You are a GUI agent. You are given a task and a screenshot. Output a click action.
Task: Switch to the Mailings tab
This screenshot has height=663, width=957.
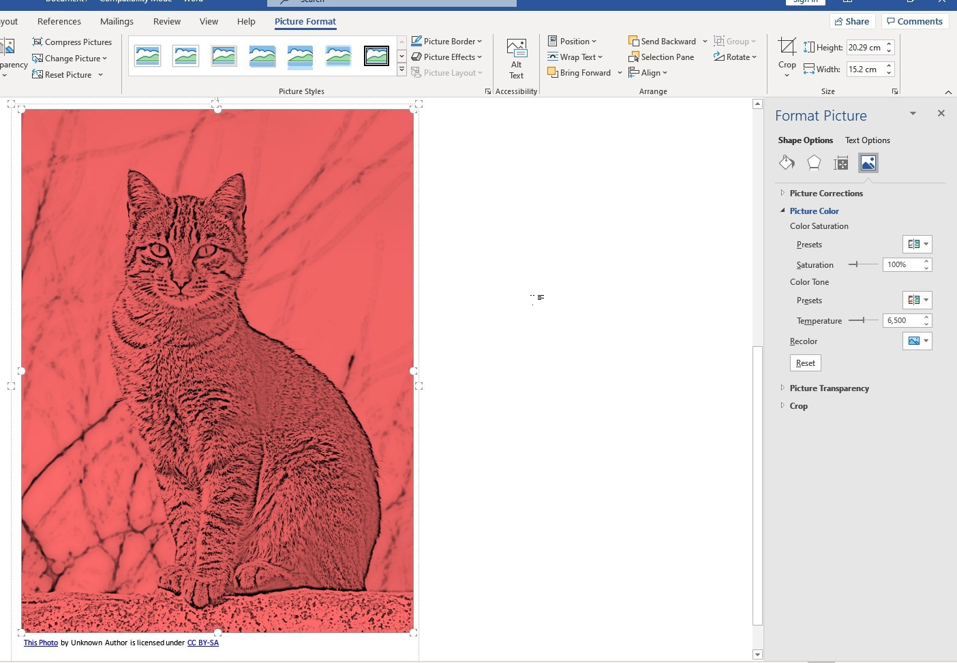pyautogui.click(x=117, y=22)
